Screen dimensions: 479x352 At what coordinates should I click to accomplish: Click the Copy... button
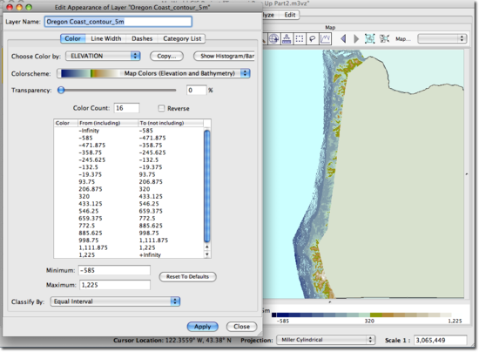[x=166, y=56]
